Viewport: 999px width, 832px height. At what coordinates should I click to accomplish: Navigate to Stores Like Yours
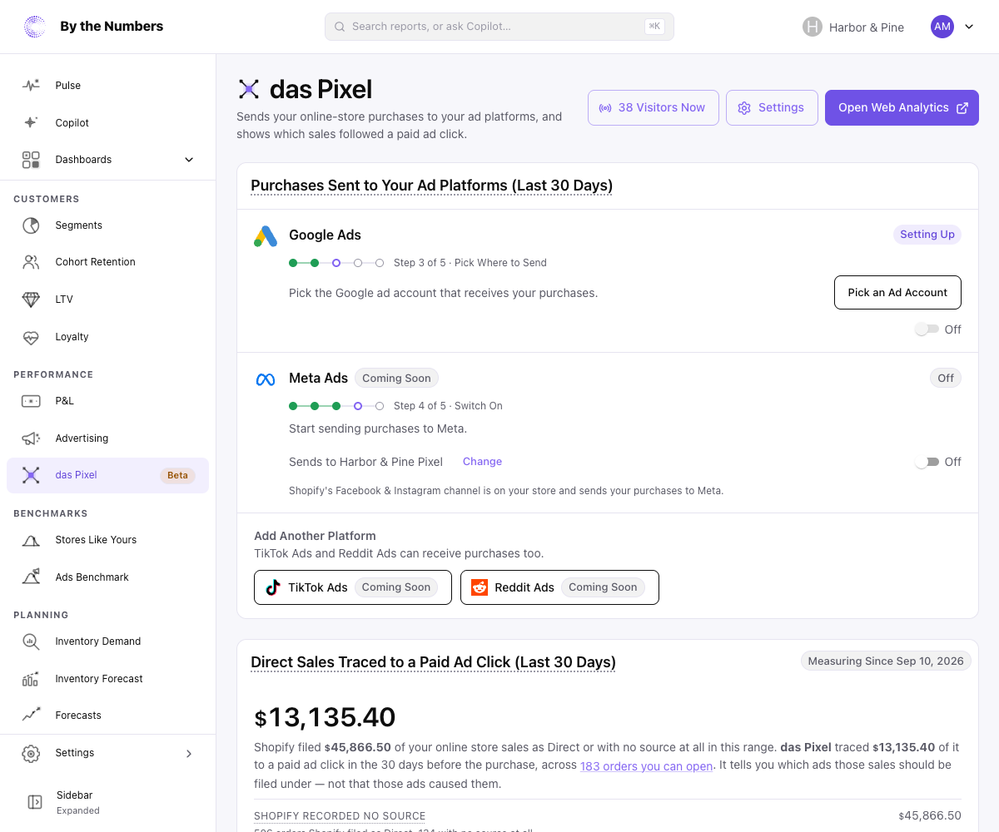click(107, 540)
